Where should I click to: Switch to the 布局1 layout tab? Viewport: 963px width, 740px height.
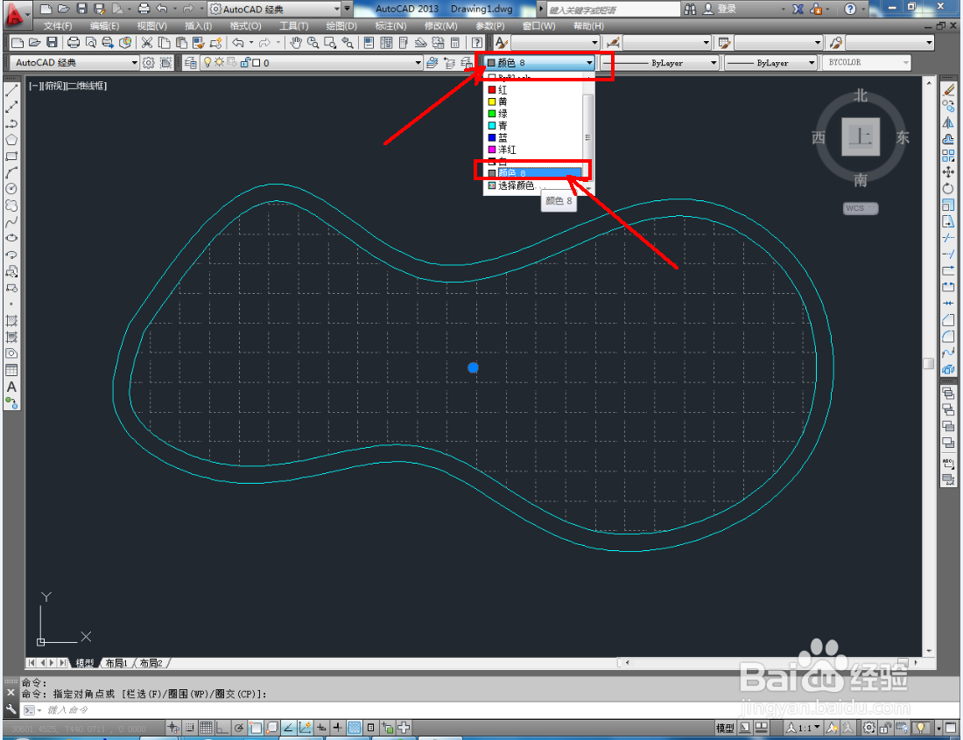tap(116, 663)
